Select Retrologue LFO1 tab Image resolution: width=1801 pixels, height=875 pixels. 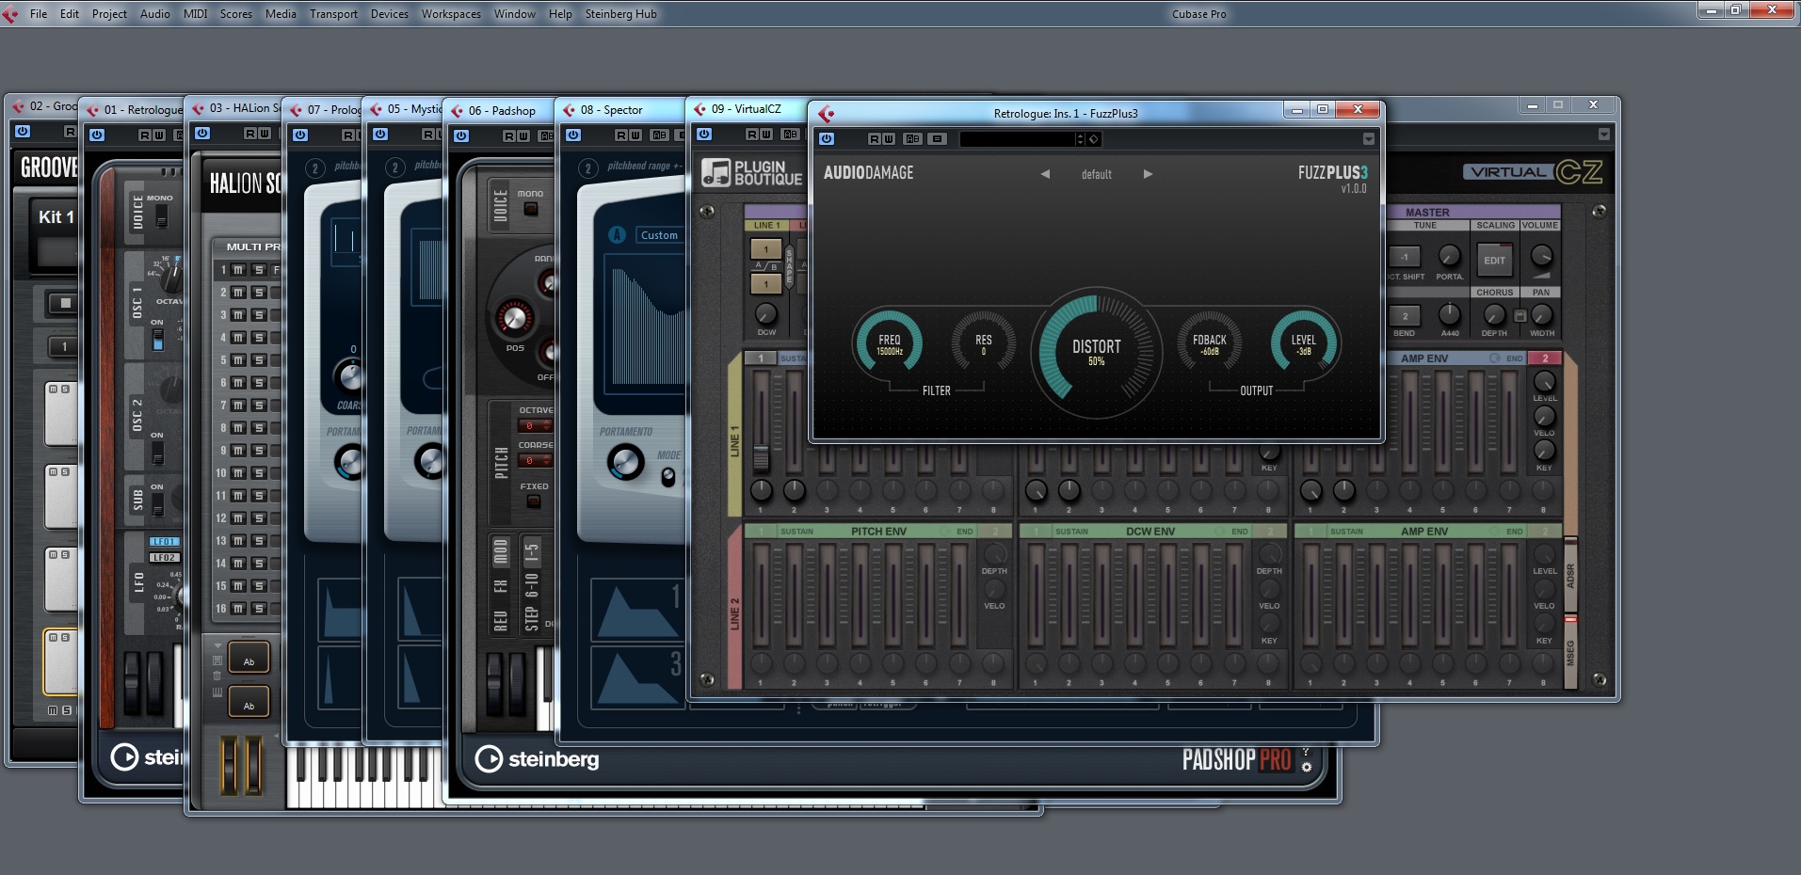pyautogui.click(x=164, y=542)
